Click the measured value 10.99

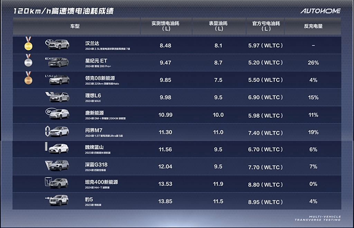166,115
